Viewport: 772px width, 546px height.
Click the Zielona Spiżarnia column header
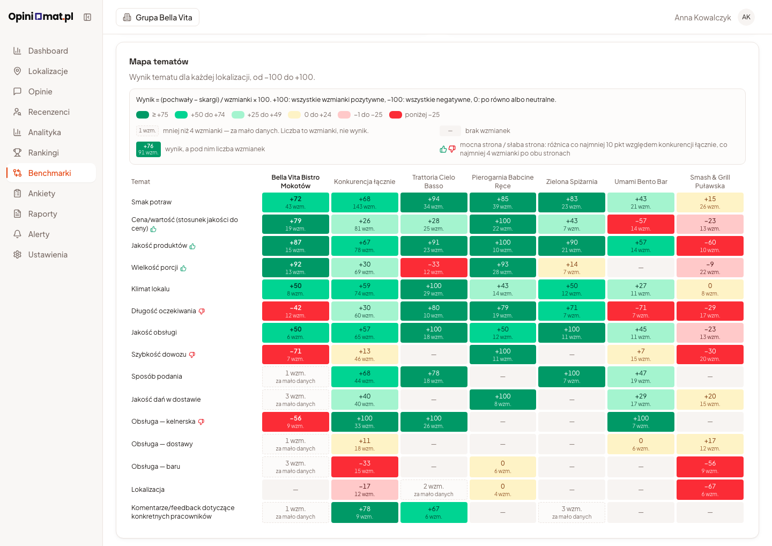click(x=571, y=182)
